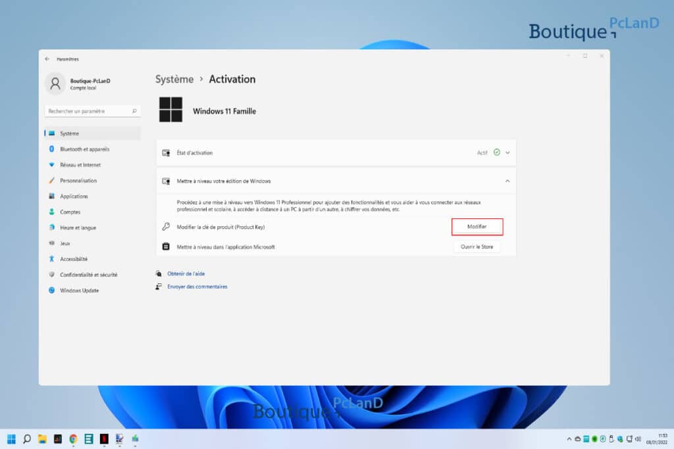Click the feedback icon beside Envoyer des commentaires

pos(159,287)
